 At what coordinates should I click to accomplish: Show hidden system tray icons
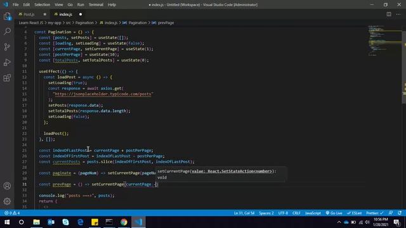tap(339, 222)
